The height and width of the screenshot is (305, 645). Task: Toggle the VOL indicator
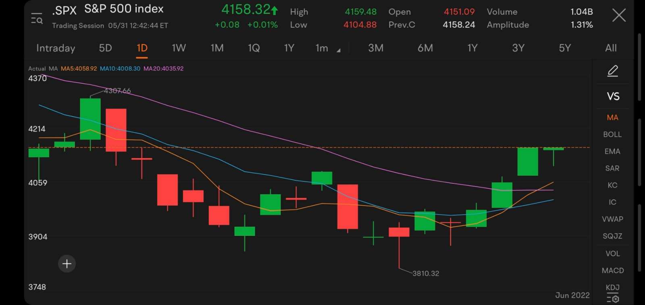tap(612, 253)
